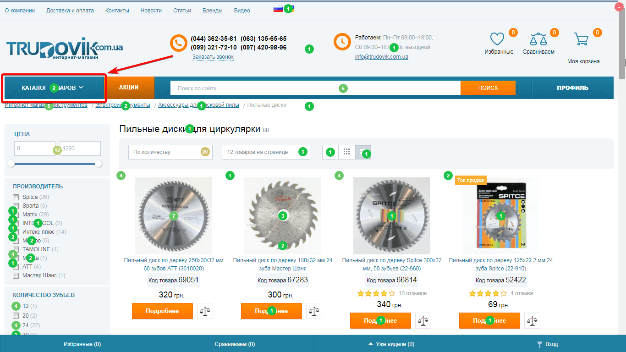This screenshot has height=352, width=626.
Task: Check the Мастер Шанс manufacturer filter
Action: pyautogui.click(x=16, y=275)
